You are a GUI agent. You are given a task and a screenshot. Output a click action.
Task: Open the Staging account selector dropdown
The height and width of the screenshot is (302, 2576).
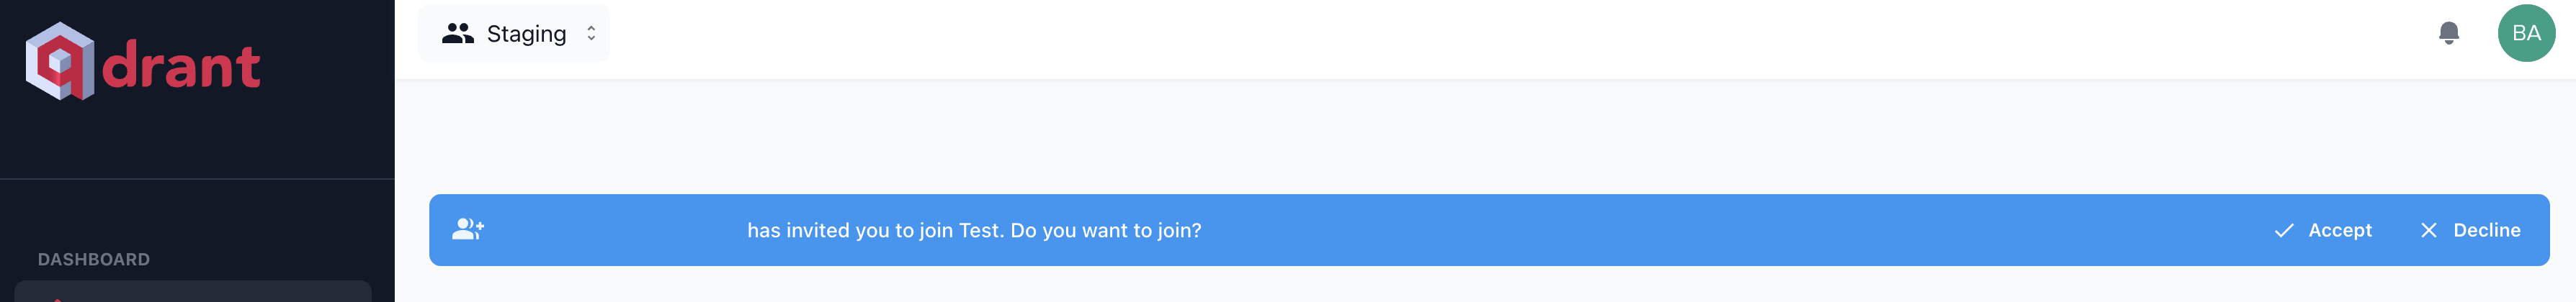click(513, 34)
